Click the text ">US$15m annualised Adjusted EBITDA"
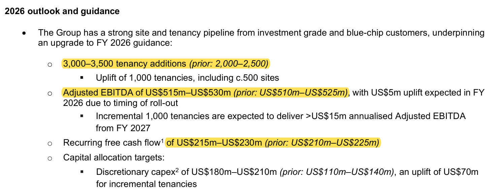Viewport: 485px width, 190px height. coord(389,116)
